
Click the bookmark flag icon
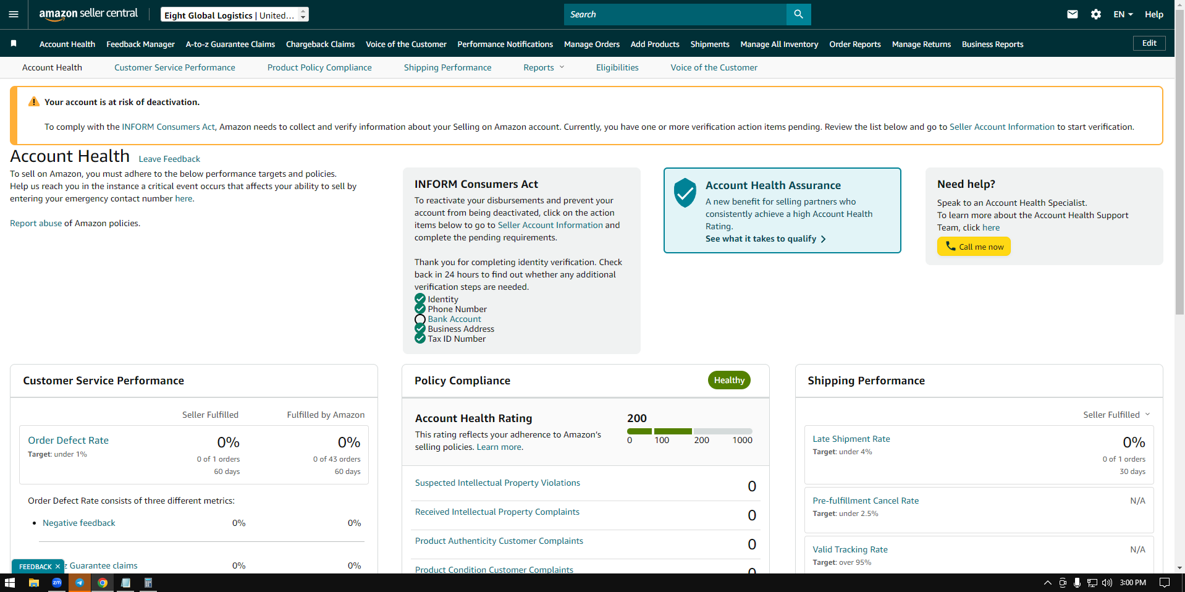click(x=14, y=43)
